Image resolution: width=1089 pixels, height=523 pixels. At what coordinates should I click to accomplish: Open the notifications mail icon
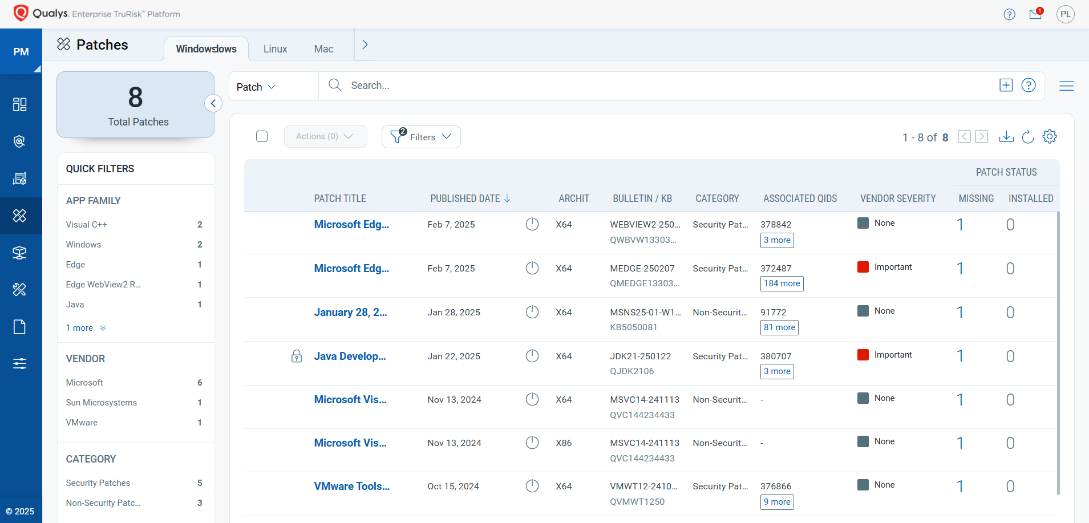tap(1035, 14)
